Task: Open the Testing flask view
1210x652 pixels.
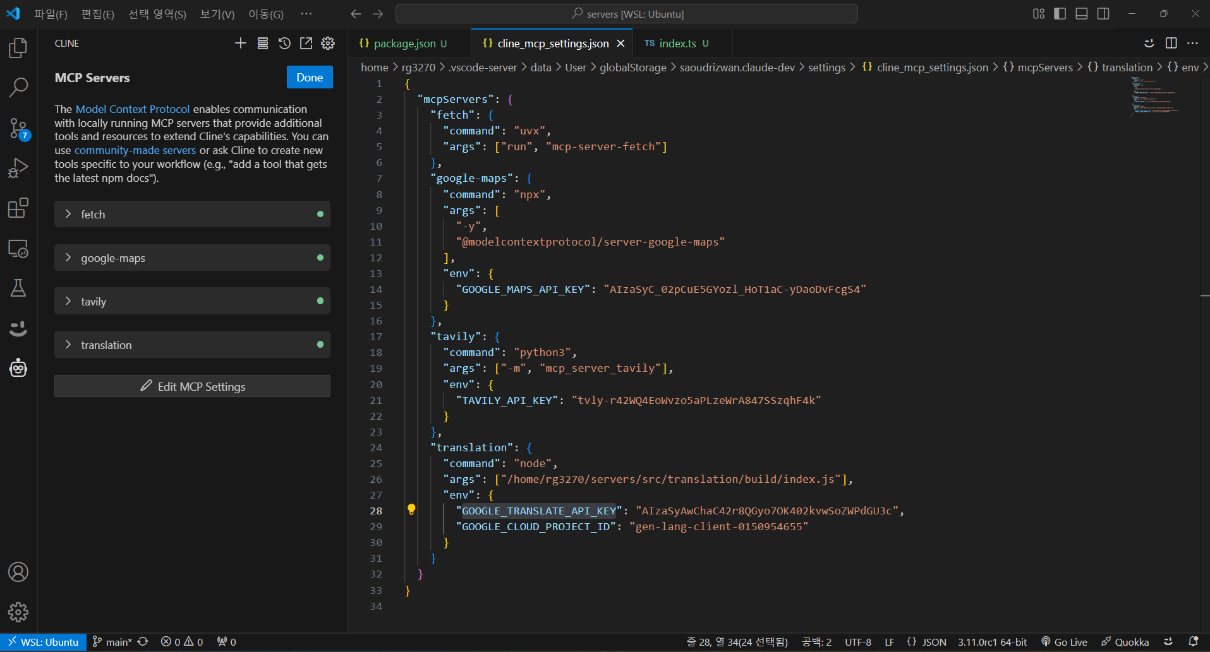Action: pyautogui.click(x=18, y=288)
